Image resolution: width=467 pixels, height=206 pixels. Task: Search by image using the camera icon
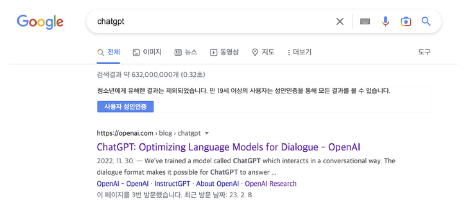406,22
